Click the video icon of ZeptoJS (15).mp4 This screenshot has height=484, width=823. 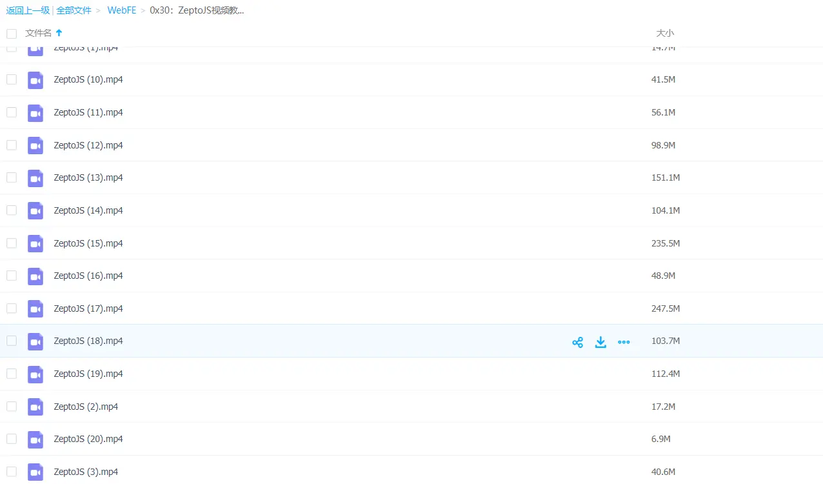coord(35,243)
